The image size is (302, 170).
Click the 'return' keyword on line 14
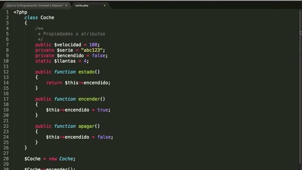click(54, 83)
